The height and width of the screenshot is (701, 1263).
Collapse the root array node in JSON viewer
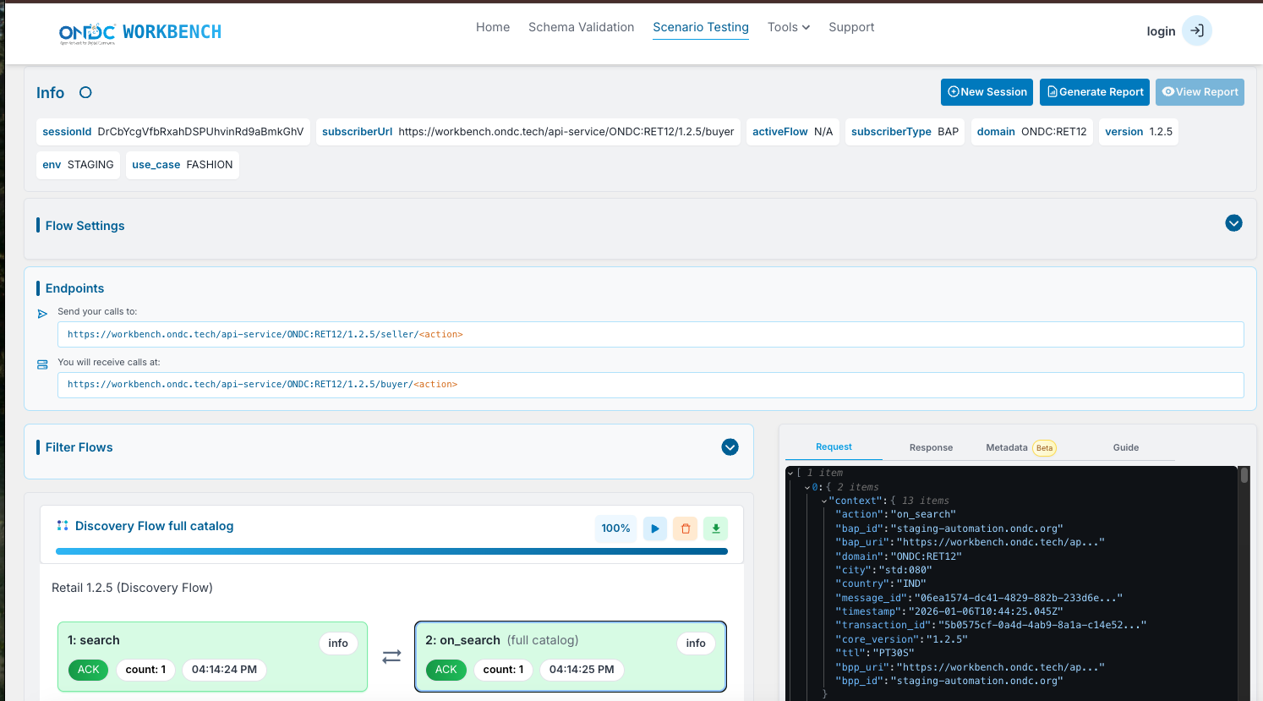tap(790, 473)
